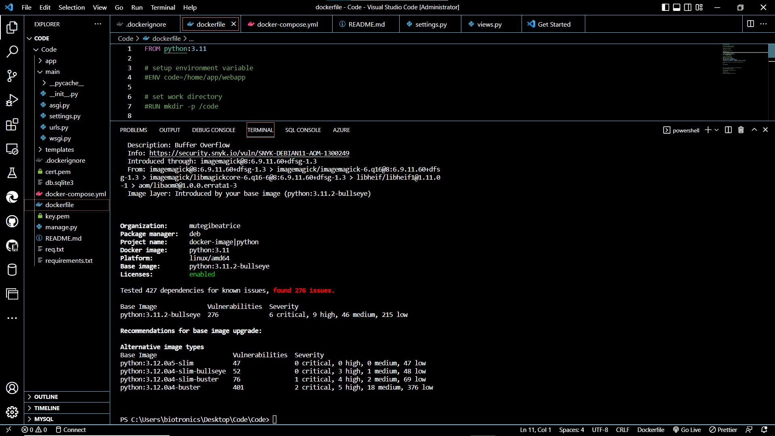Toggle Prettier formatter status item

click(723, 430)
